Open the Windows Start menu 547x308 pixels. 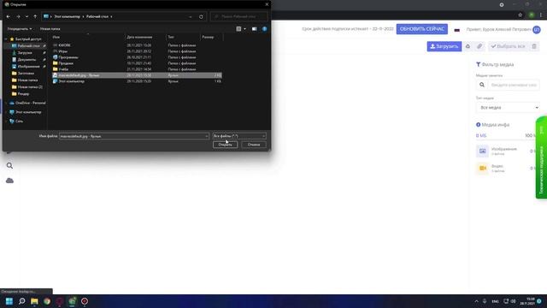[x=9, y=301]
